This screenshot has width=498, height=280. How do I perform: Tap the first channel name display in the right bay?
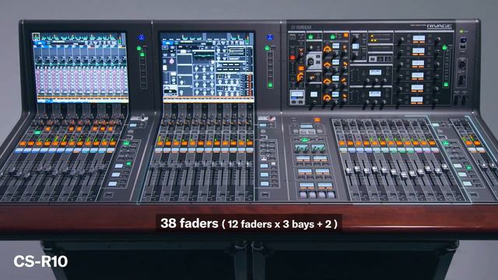tap(343, 150)
